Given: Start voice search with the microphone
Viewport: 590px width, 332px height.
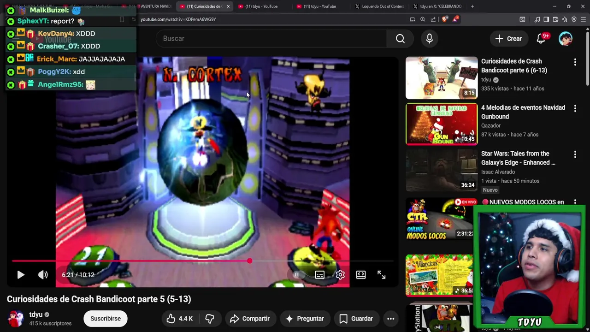Looking at the screenshot, I should point(429,39).
